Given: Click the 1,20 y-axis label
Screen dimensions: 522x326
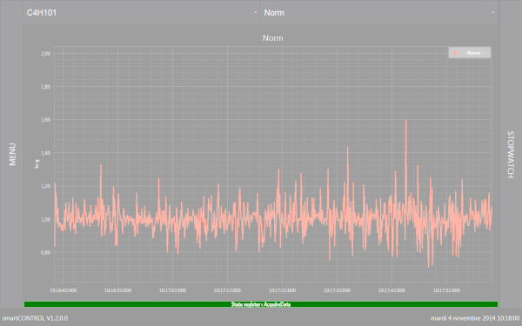Looking at the screenshot, I should pyautogui.click(x=45, y=186).
